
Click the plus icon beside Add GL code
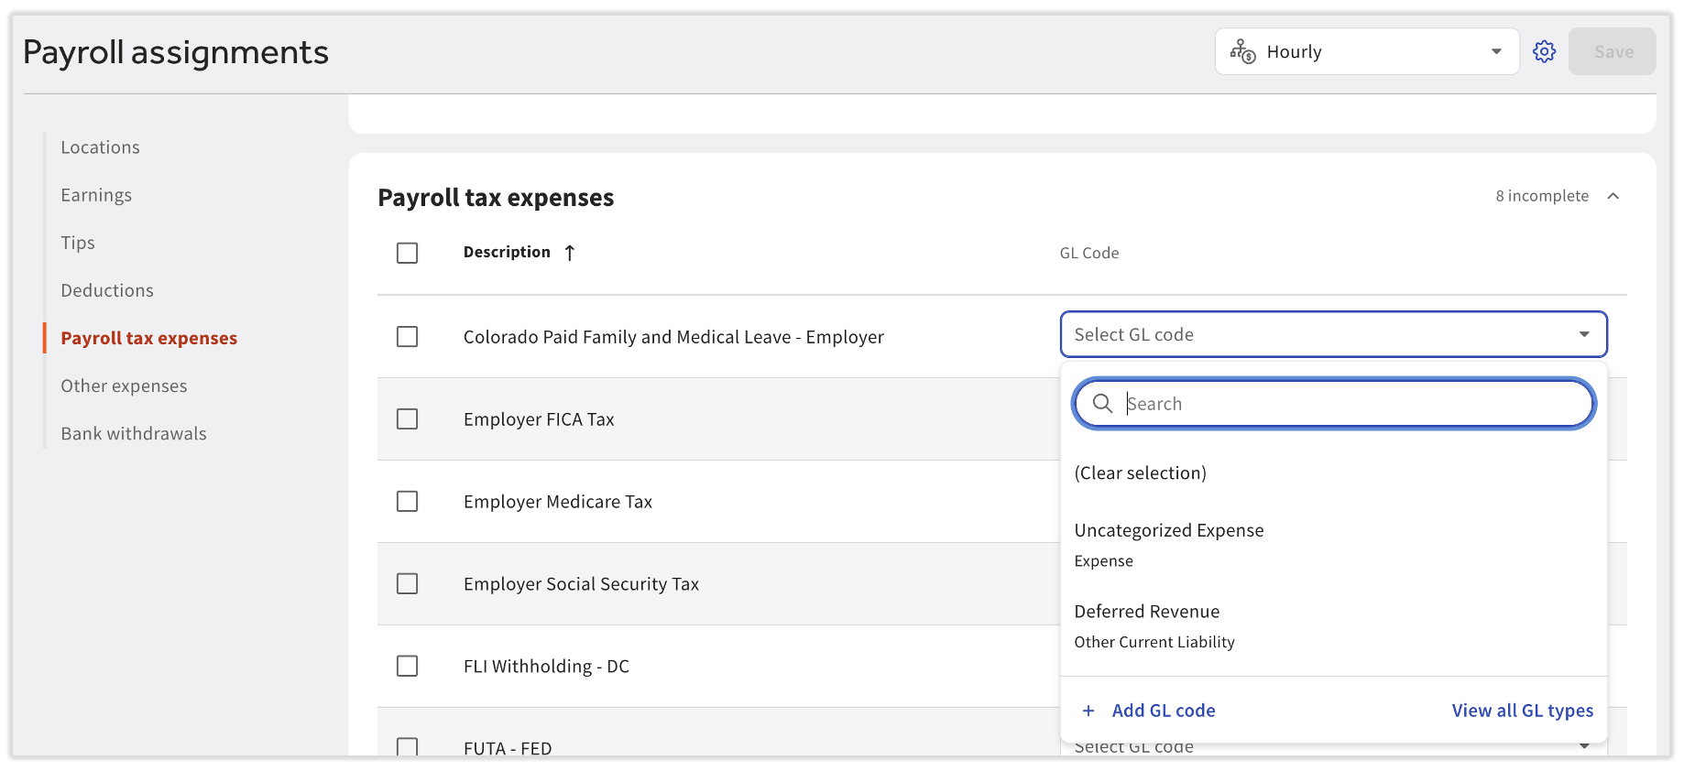coord(1088,711)
